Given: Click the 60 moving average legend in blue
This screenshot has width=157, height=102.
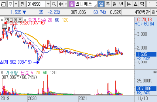Looking at the screenshot, I should pos(57,20).
